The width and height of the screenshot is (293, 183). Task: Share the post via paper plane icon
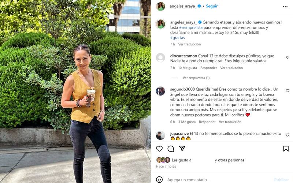click(x=182, y=149)
